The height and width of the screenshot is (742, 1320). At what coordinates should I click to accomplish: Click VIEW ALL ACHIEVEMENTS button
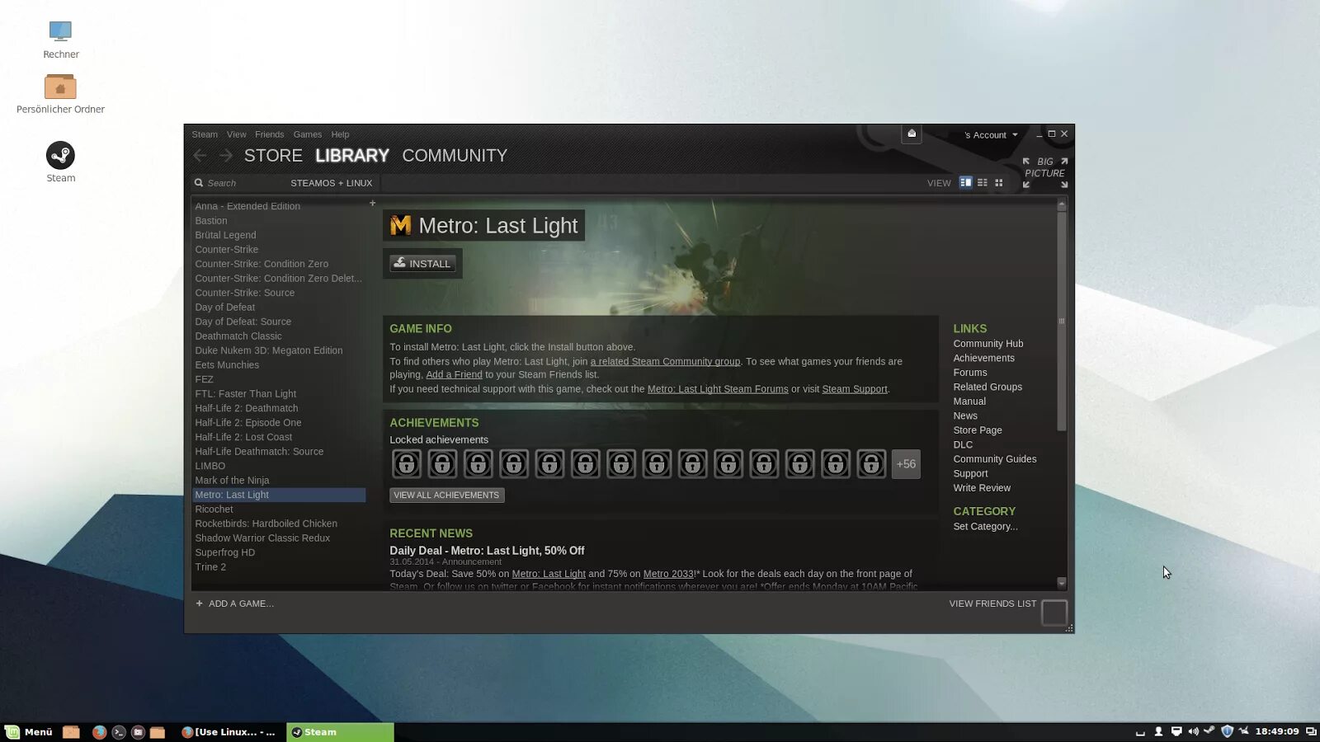(446, 495)
